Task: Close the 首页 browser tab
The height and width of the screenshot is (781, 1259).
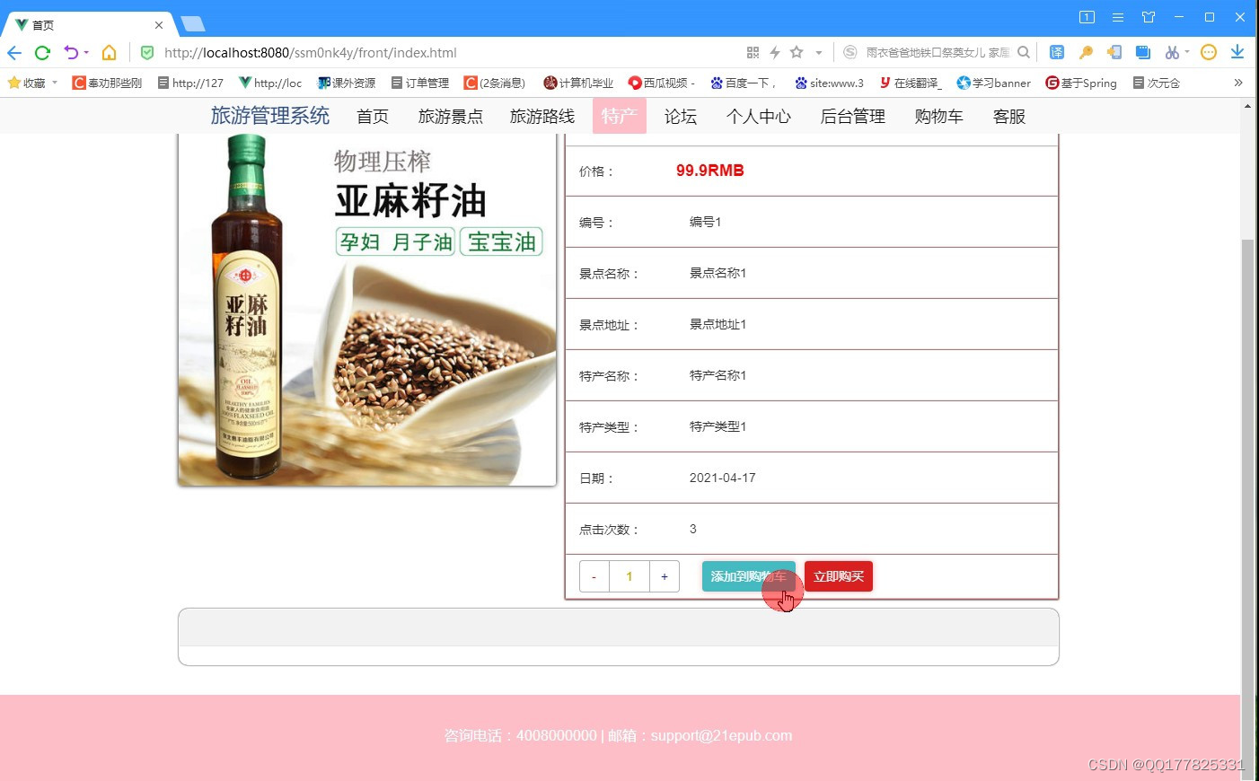Action: (159, 25)
